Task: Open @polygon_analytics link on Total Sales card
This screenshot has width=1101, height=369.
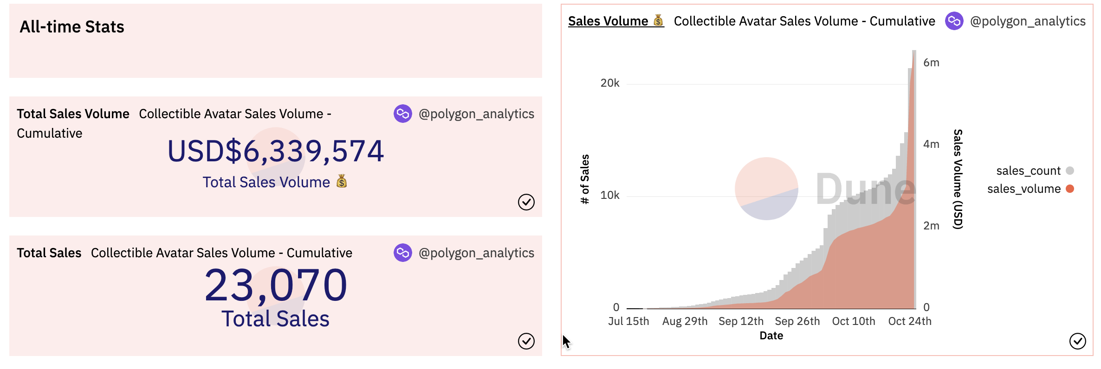Action: [x=476, y=253]
